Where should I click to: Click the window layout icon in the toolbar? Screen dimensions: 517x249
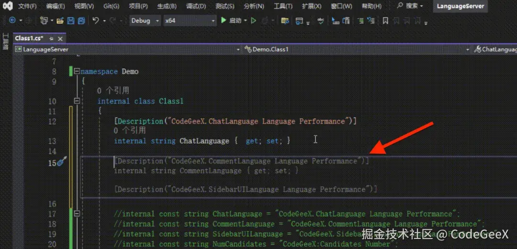[x=299, y=21]
